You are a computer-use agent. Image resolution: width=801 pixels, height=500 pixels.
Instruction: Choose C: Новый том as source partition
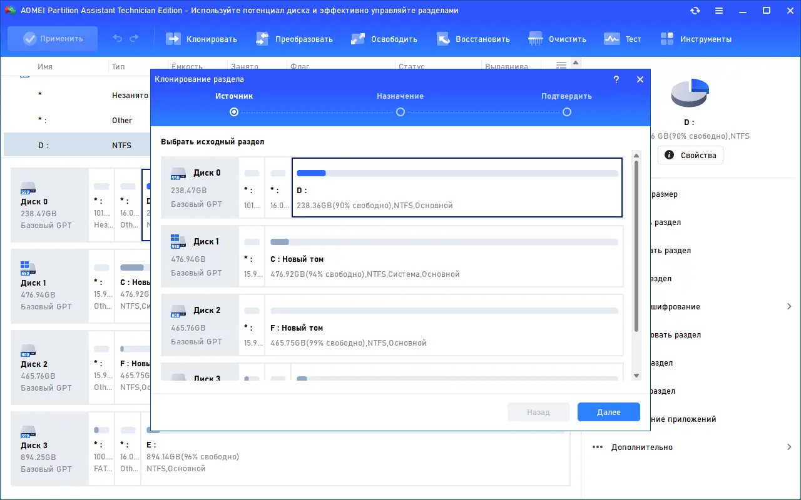tap(444, 256)
